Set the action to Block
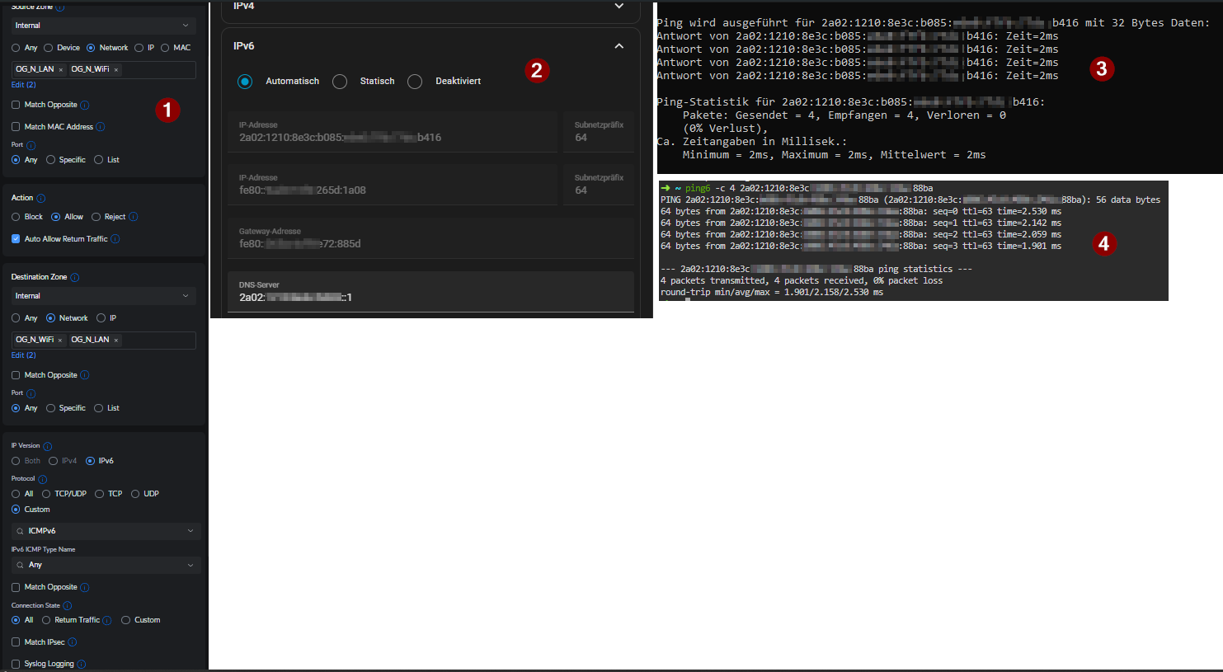 pos(16,217)
